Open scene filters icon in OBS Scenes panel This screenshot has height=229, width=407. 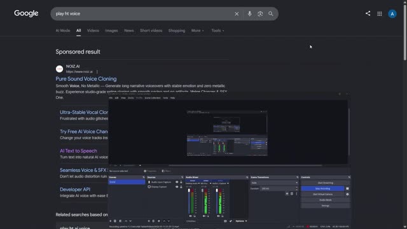tap(120, 221)
